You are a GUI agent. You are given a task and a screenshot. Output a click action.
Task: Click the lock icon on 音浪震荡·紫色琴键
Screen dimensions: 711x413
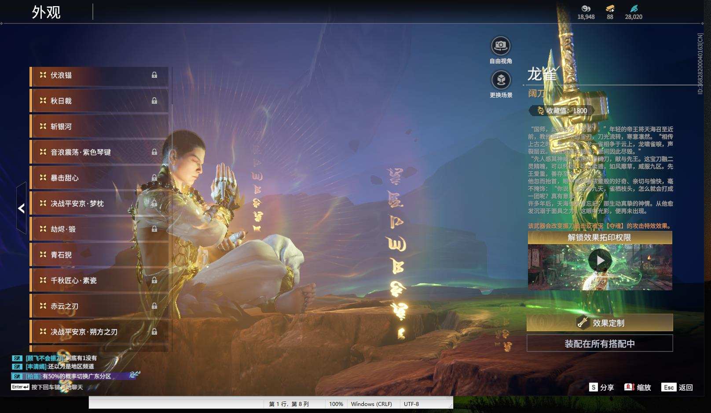pyautogui.click(x=154, y=152)
